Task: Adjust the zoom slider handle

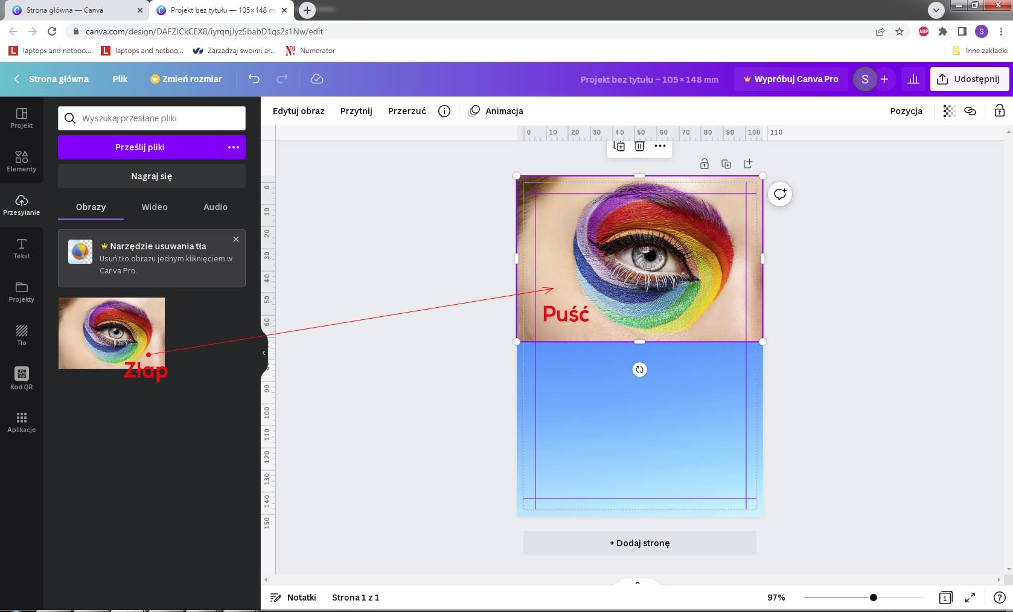Action: (874, 598)
